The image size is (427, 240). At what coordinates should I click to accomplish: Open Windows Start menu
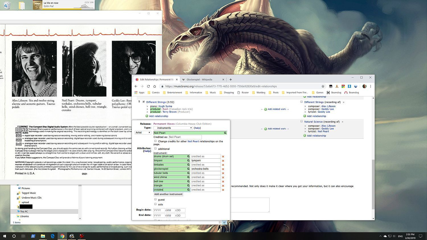[5, 236]
